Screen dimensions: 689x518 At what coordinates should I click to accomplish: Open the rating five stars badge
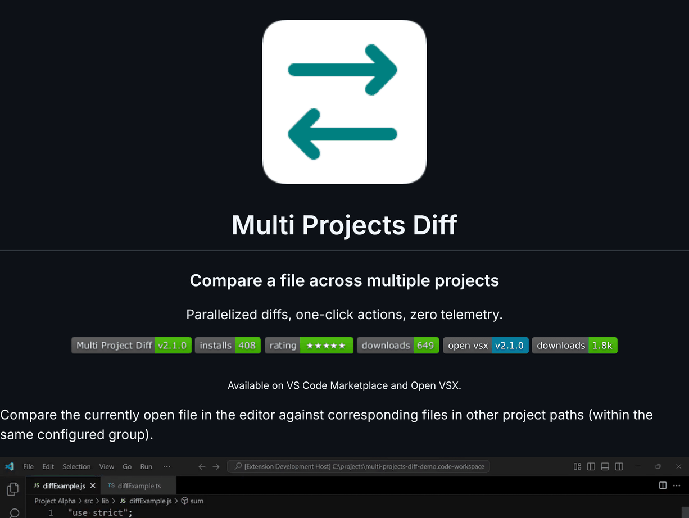pos(309,346)
